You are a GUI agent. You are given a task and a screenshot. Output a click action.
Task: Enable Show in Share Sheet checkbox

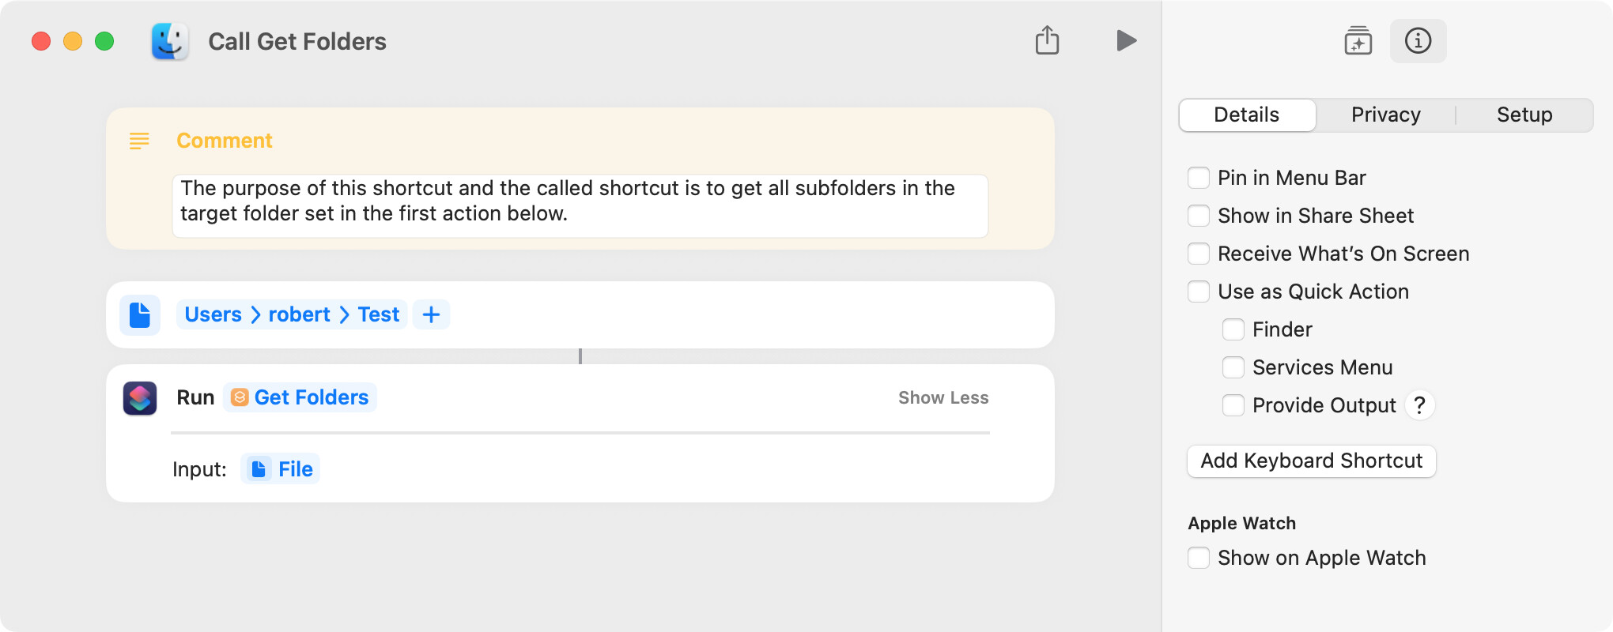pos(1199,216)
